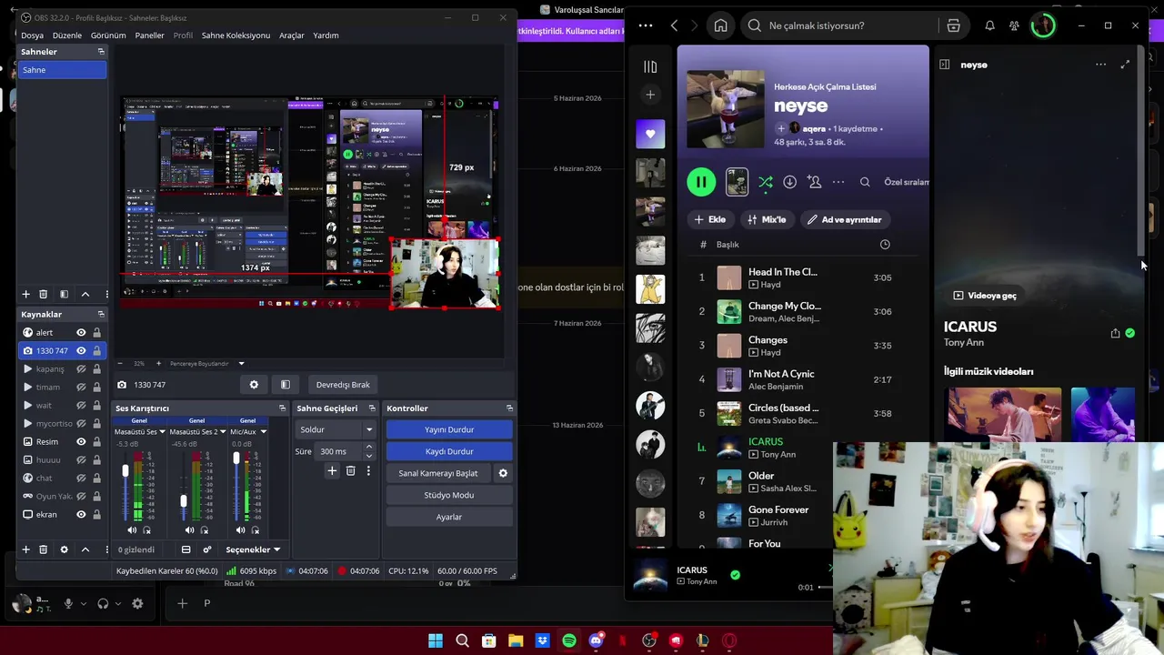Open Spotify from the Windows taskbar
This screenshot has height=655, width=1164.
pos(569,640)
